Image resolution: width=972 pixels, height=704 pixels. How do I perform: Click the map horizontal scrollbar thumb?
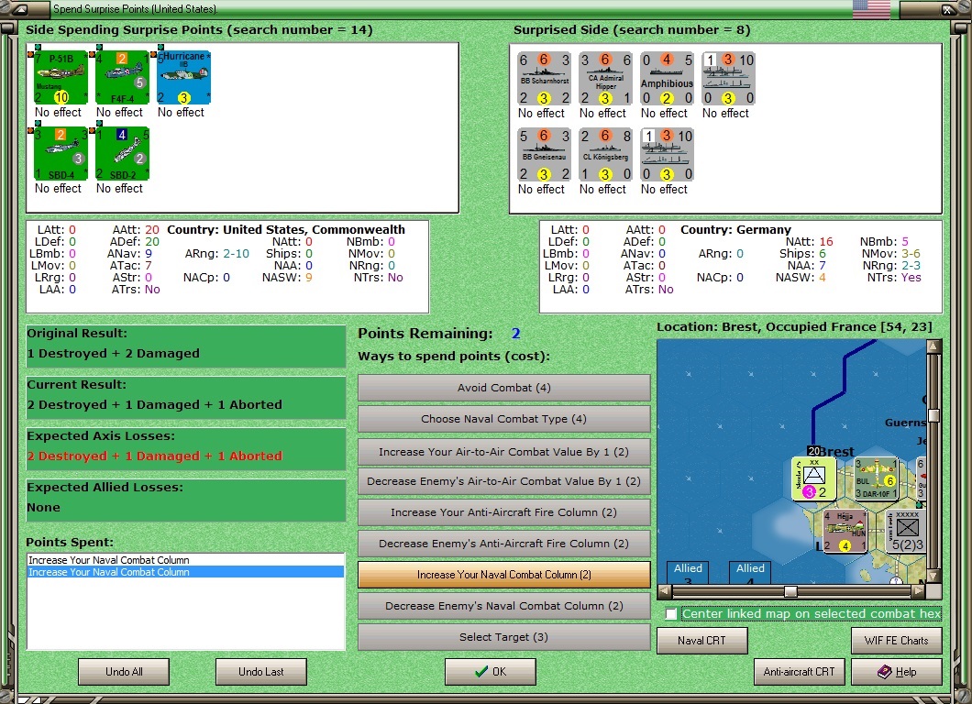coord(790,591)
